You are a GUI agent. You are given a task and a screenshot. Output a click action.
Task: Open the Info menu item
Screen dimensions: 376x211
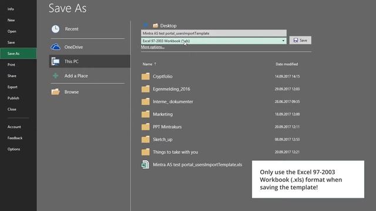pos(11,9)
